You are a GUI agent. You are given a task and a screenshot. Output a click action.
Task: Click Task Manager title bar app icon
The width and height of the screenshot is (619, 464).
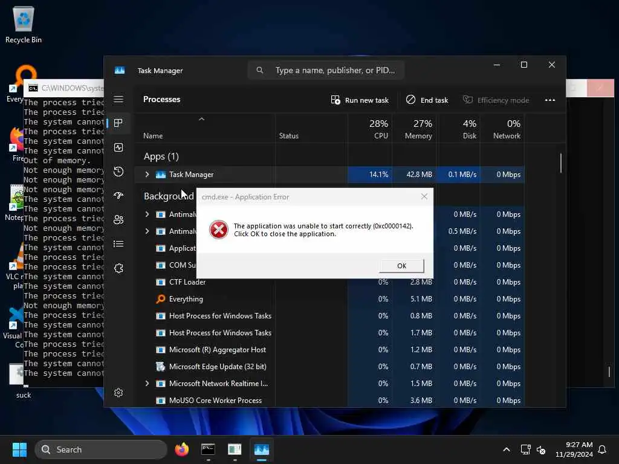120,70
